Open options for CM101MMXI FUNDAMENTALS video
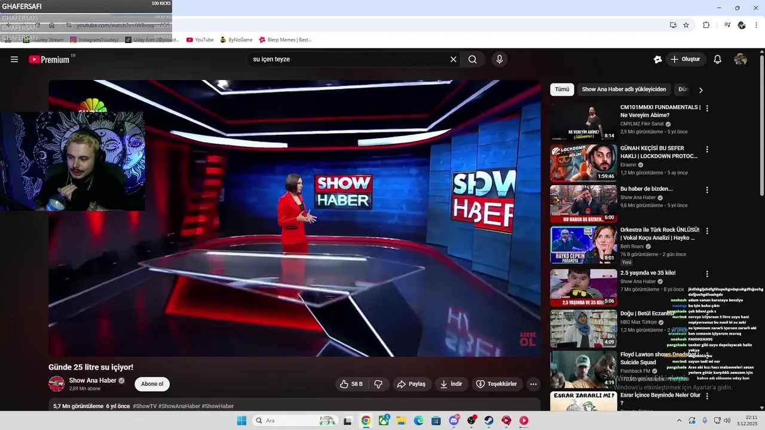 click(707, 108)
